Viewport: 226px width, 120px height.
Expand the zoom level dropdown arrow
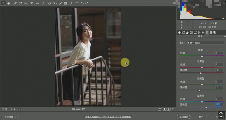(19, 109)
